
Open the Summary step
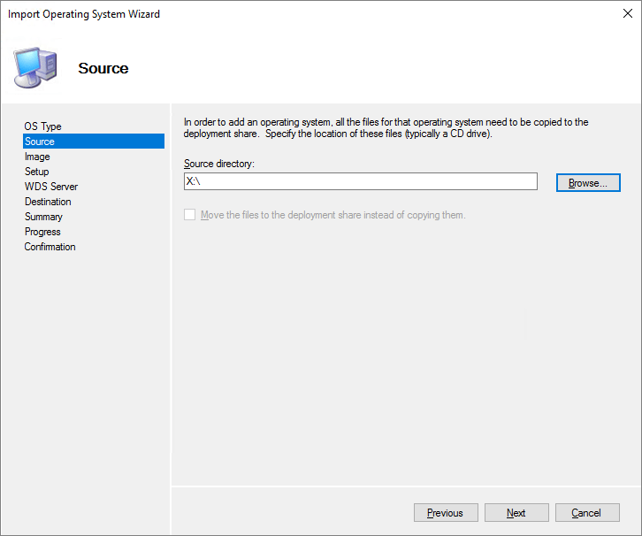tap(43, 217)
